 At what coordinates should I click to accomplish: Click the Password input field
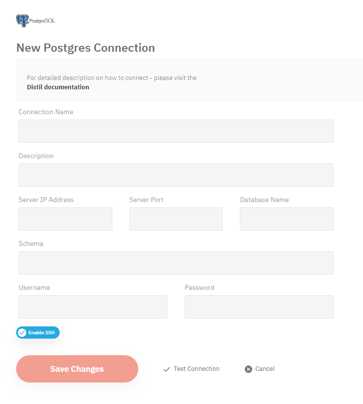click(x=259, y=307)
